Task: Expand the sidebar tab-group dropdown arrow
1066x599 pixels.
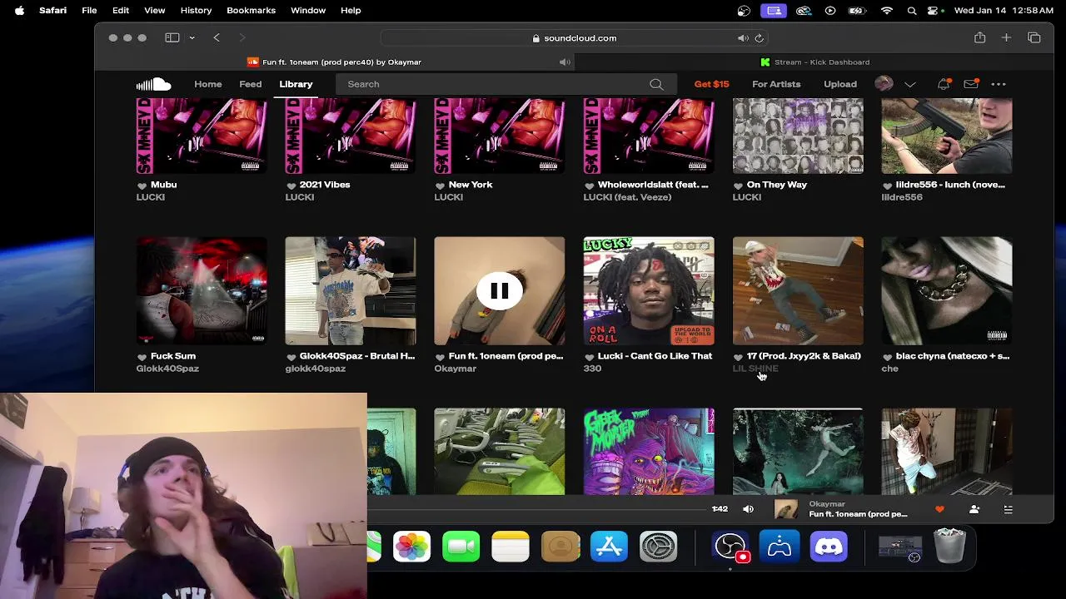Action: [x=192, y=37]
